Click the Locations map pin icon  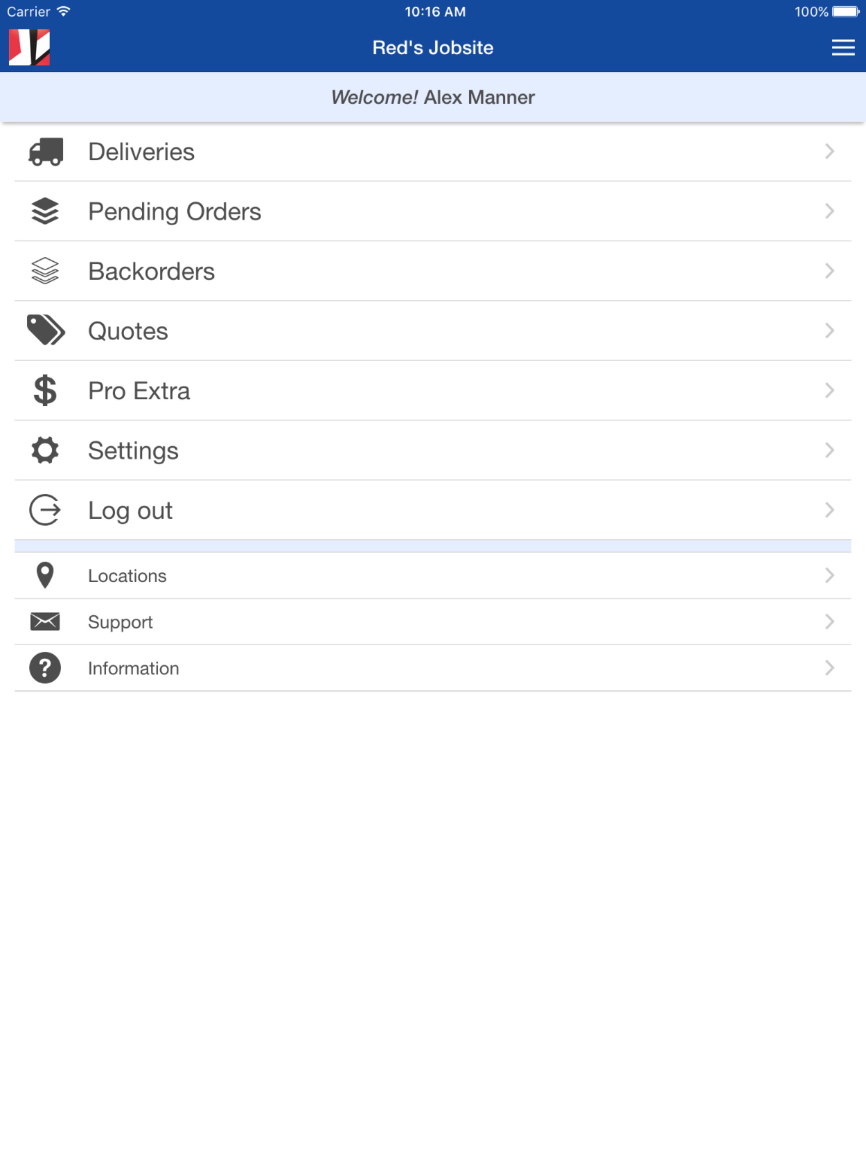tap(45, 575)
